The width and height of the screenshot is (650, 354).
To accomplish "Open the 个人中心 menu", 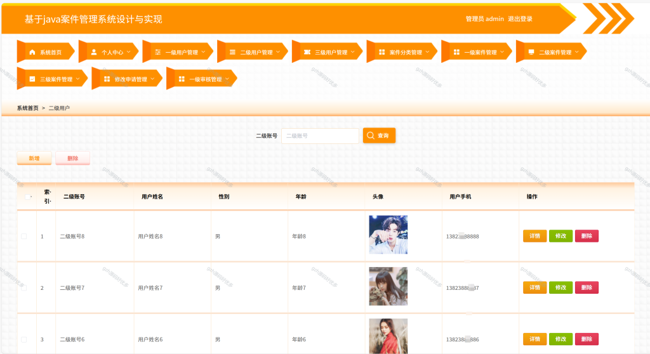I will pos(108,52).
